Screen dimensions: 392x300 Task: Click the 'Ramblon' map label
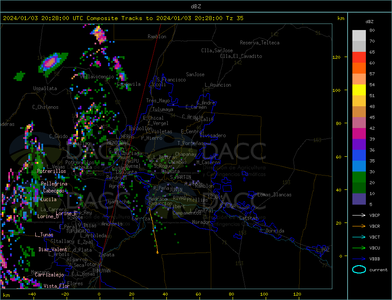[157, 37]
